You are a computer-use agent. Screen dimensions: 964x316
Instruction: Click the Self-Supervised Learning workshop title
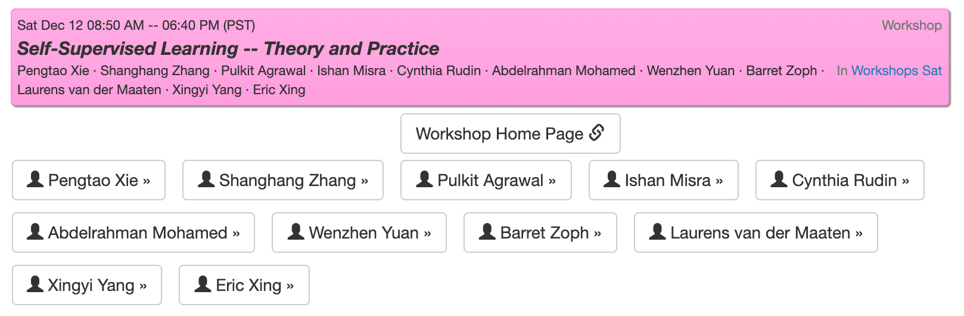pyautogui.click(x=228, y=48)
